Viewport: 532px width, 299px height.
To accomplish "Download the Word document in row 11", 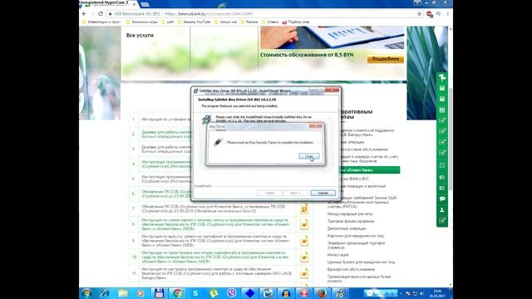I will pos(304,273).
